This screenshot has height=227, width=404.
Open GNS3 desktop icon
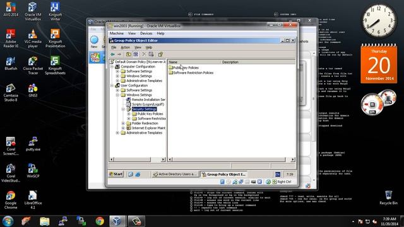pos(33,90)
